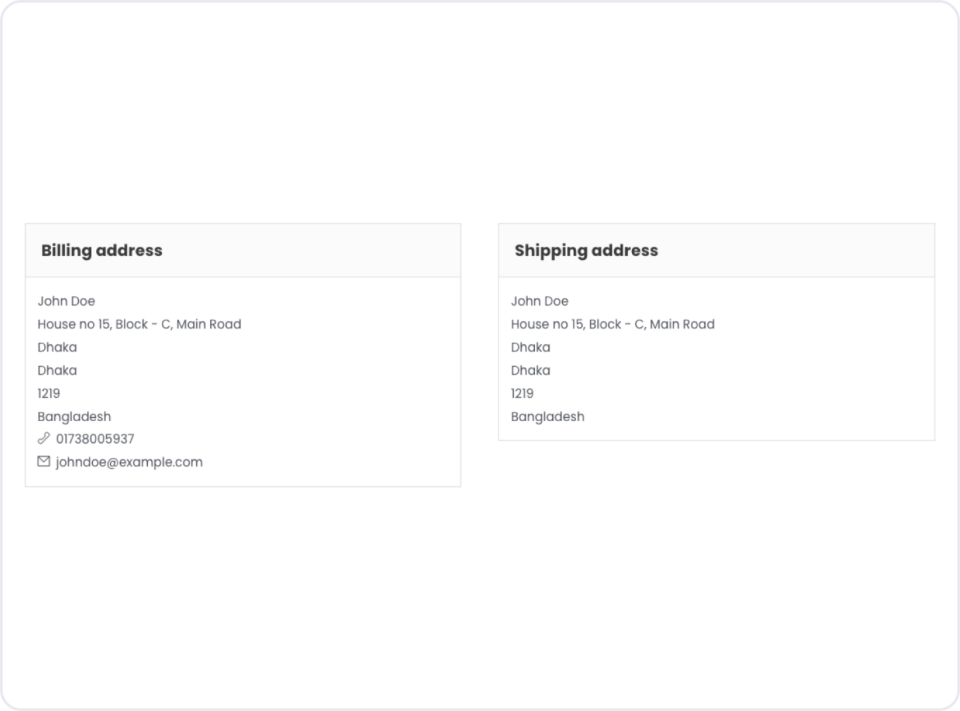Select John Doe name in billing card
Viewport: 960px width, 711px height.
point(66,301)
